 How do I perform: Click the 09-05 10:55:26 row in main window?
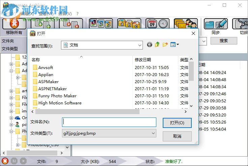[212, 122]
